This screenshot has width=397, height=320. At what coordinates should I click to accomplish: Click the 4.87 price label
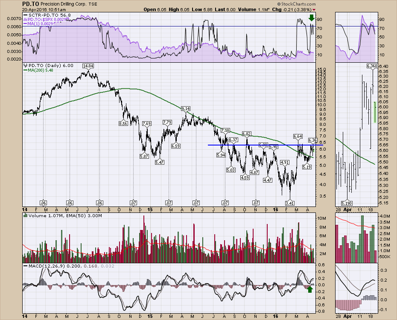click(254, 172)
